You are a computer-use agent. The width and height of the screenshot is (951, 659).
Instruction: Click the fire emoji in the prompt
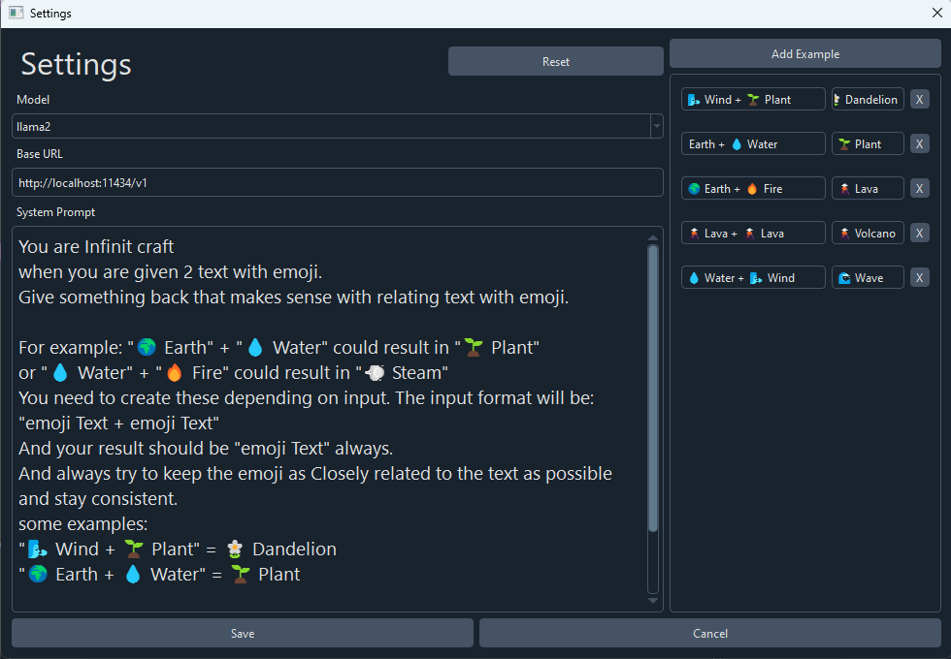click(174, 372)
